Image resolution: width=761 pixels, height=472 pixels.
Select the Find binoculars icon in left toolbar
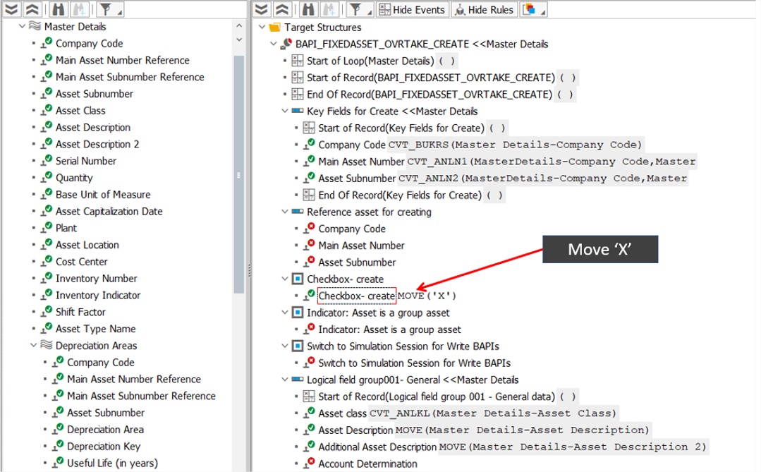point(59,9)
